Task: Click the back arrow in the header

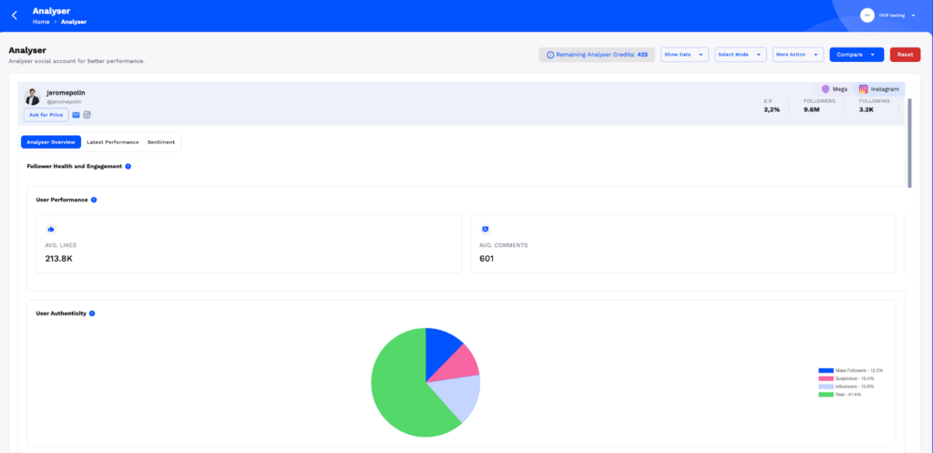Action: click(x=14, y=15)
